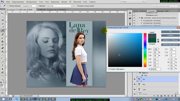This screenshot has width=180, height=101.
Task: Switch to the Свойства panel tab
Action: pyautogui.click(x=143, y=11)
